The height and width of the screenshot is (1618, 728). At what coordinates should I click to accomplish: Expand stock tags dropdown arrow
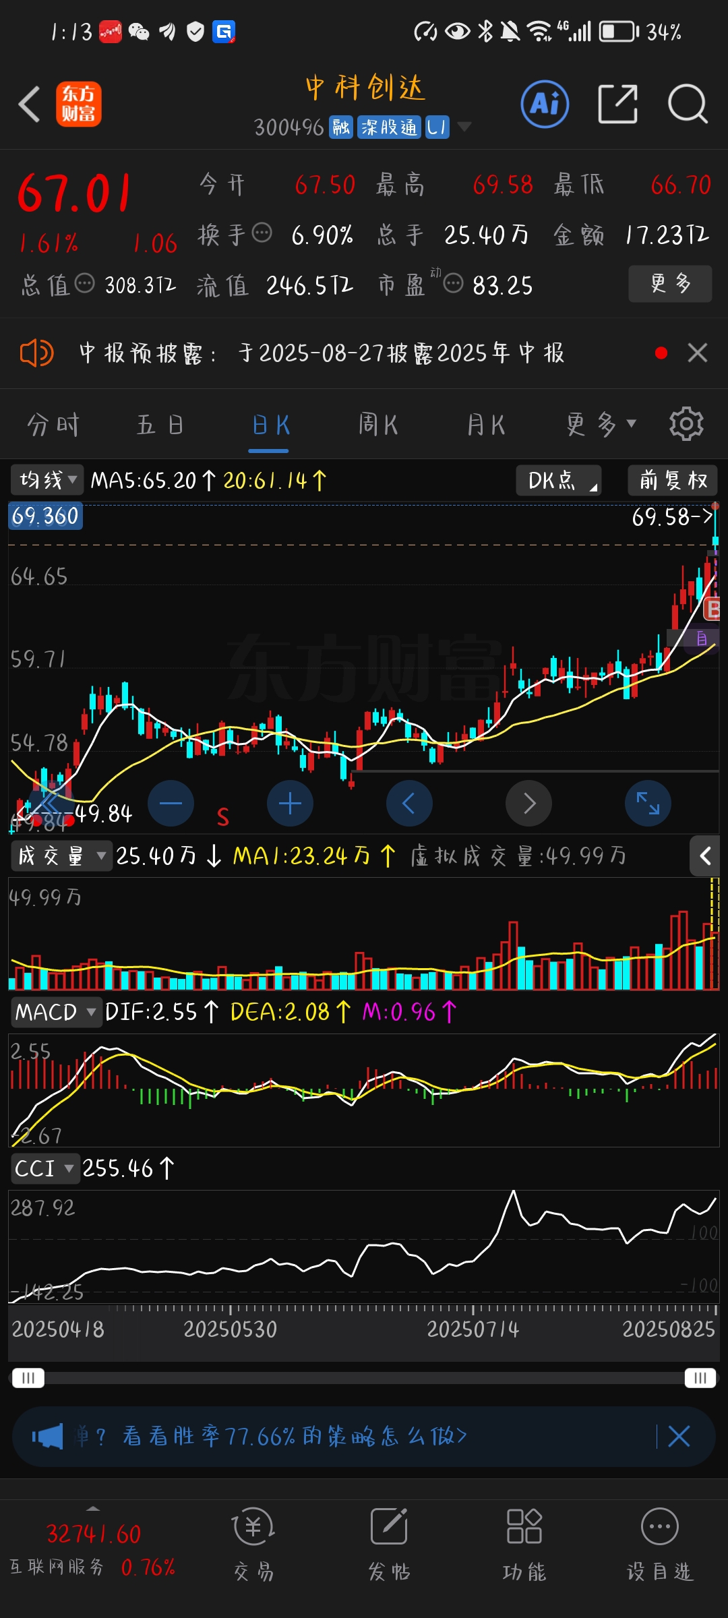point(464,127)
